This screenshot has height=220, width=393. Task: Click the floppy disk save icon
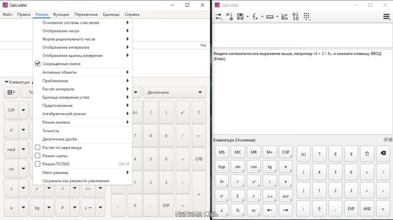[x=240, y=16]
